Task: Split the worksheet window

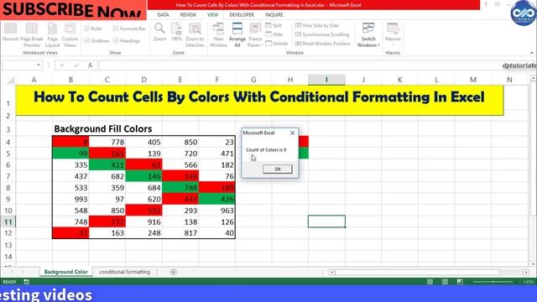Action: coord(274,25)
